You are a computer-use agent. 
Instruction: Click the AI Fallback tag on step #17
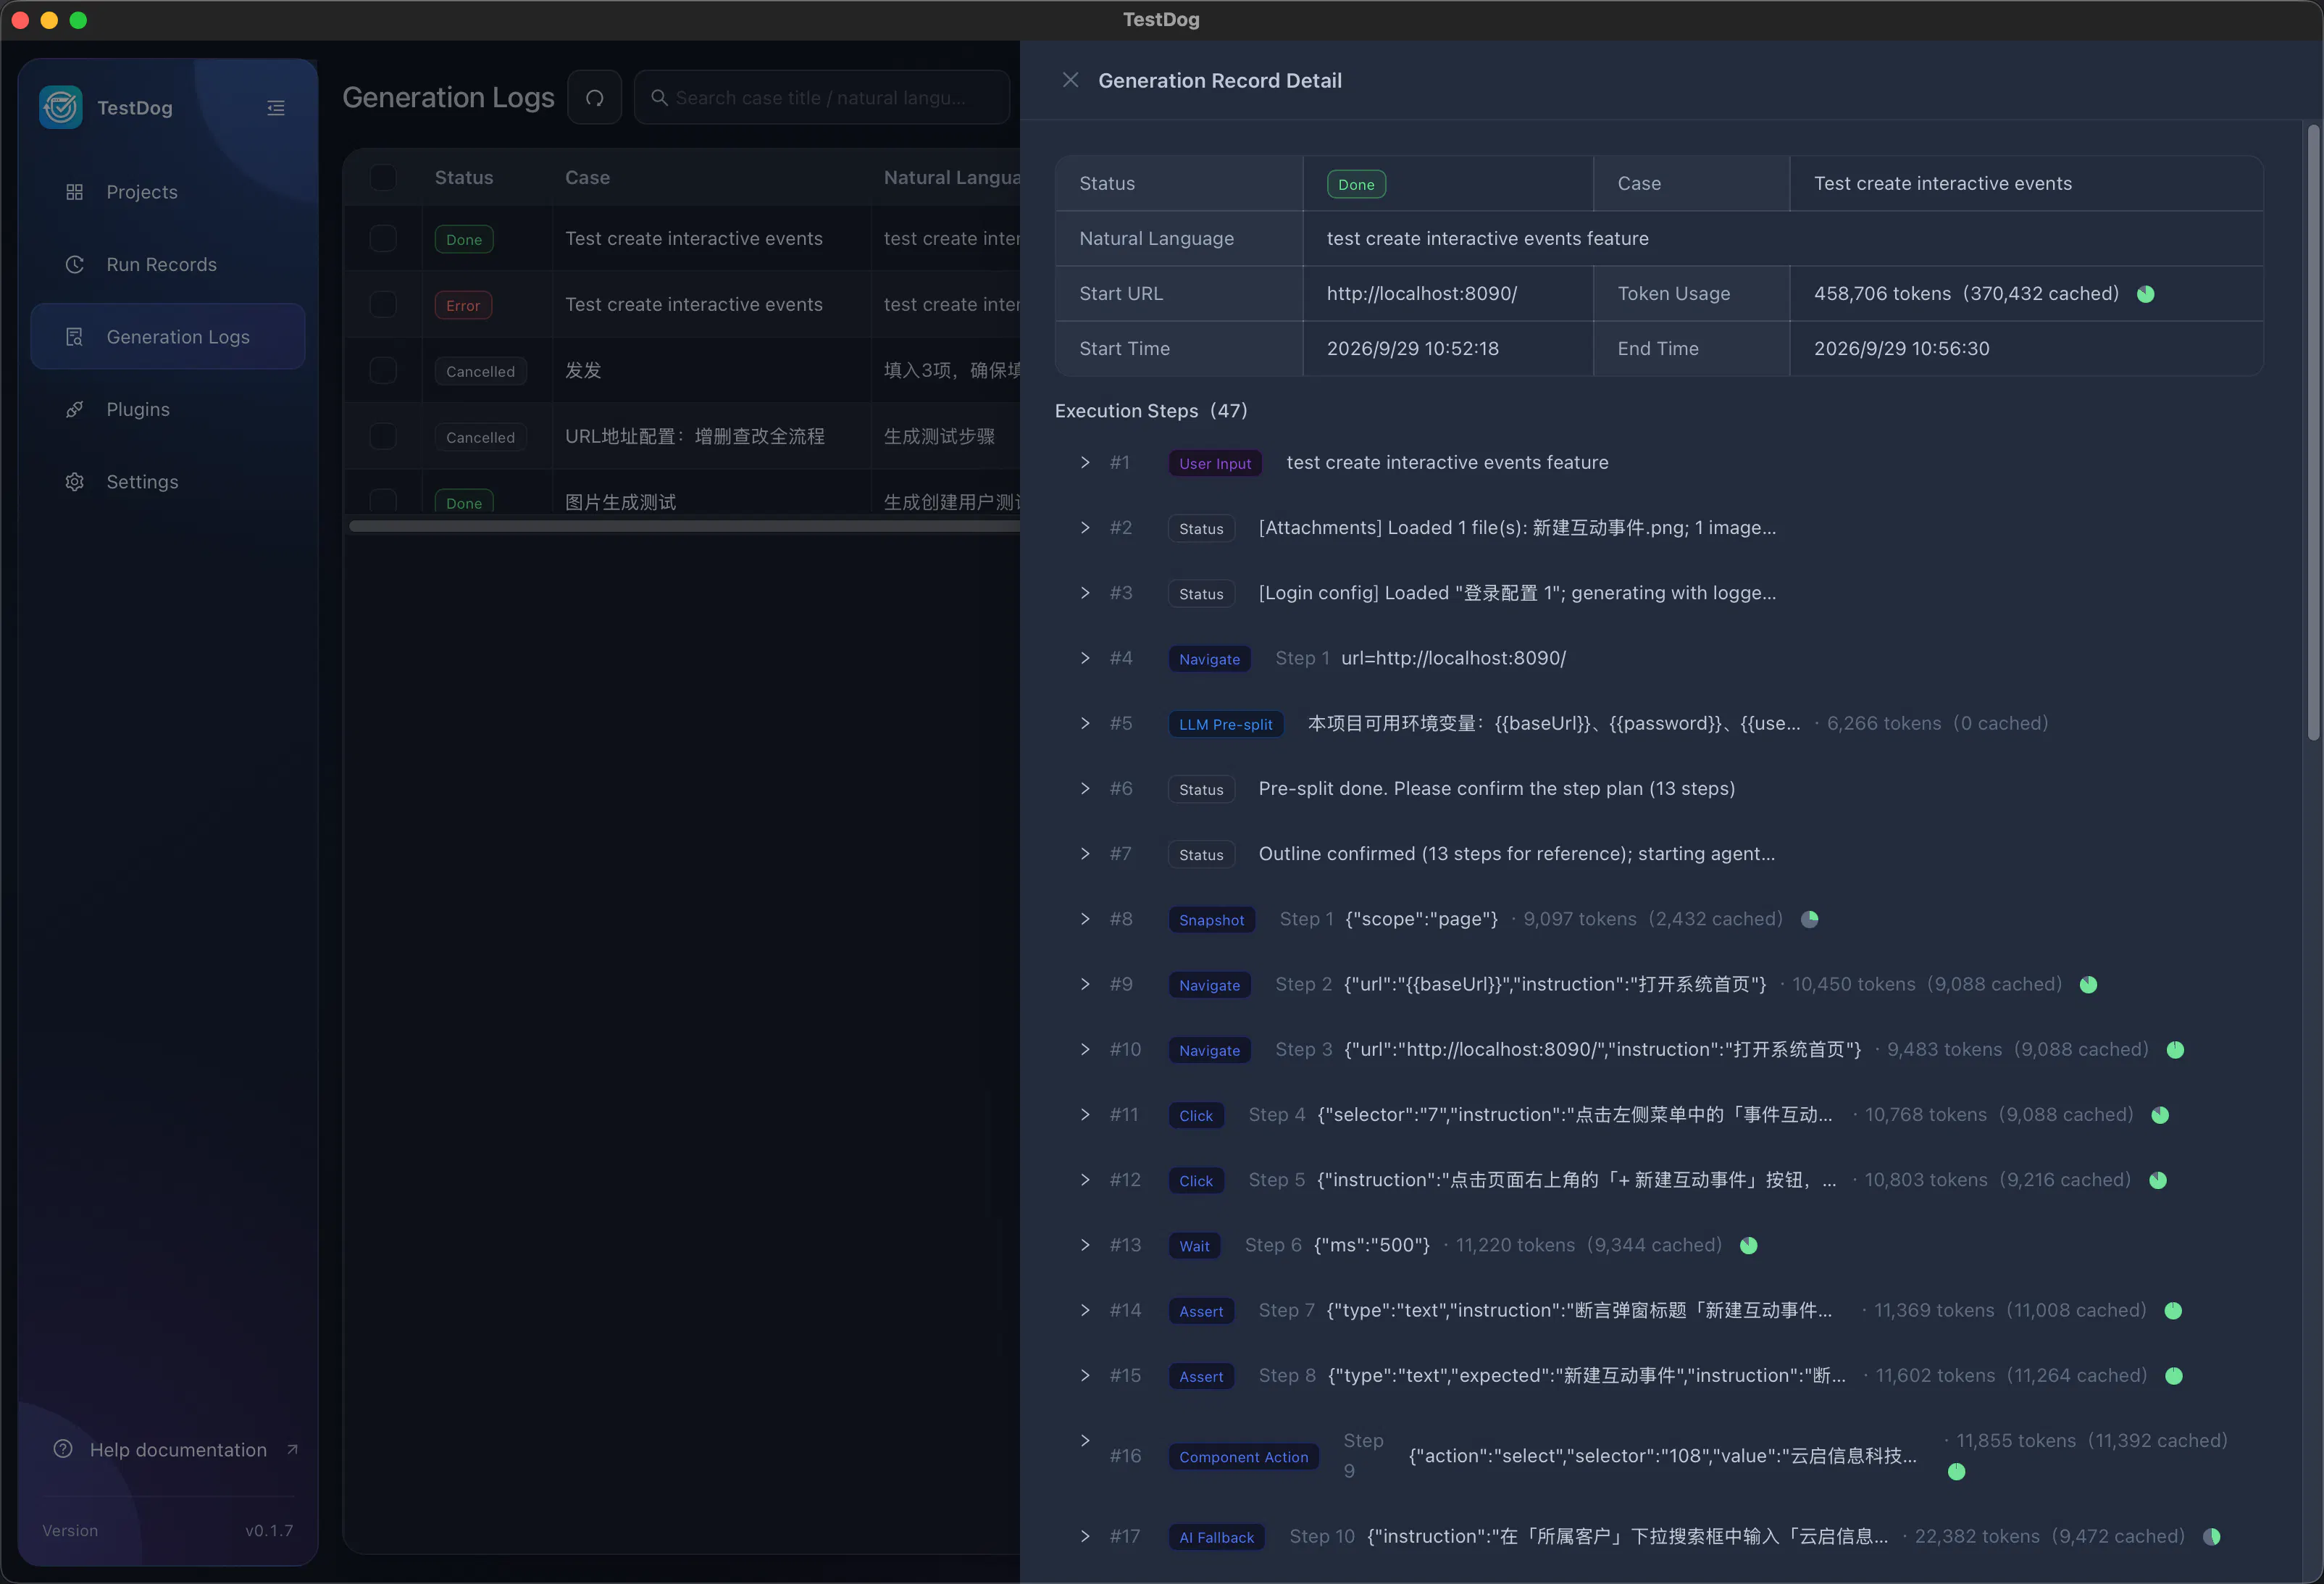click(x=1216, y=1537)
